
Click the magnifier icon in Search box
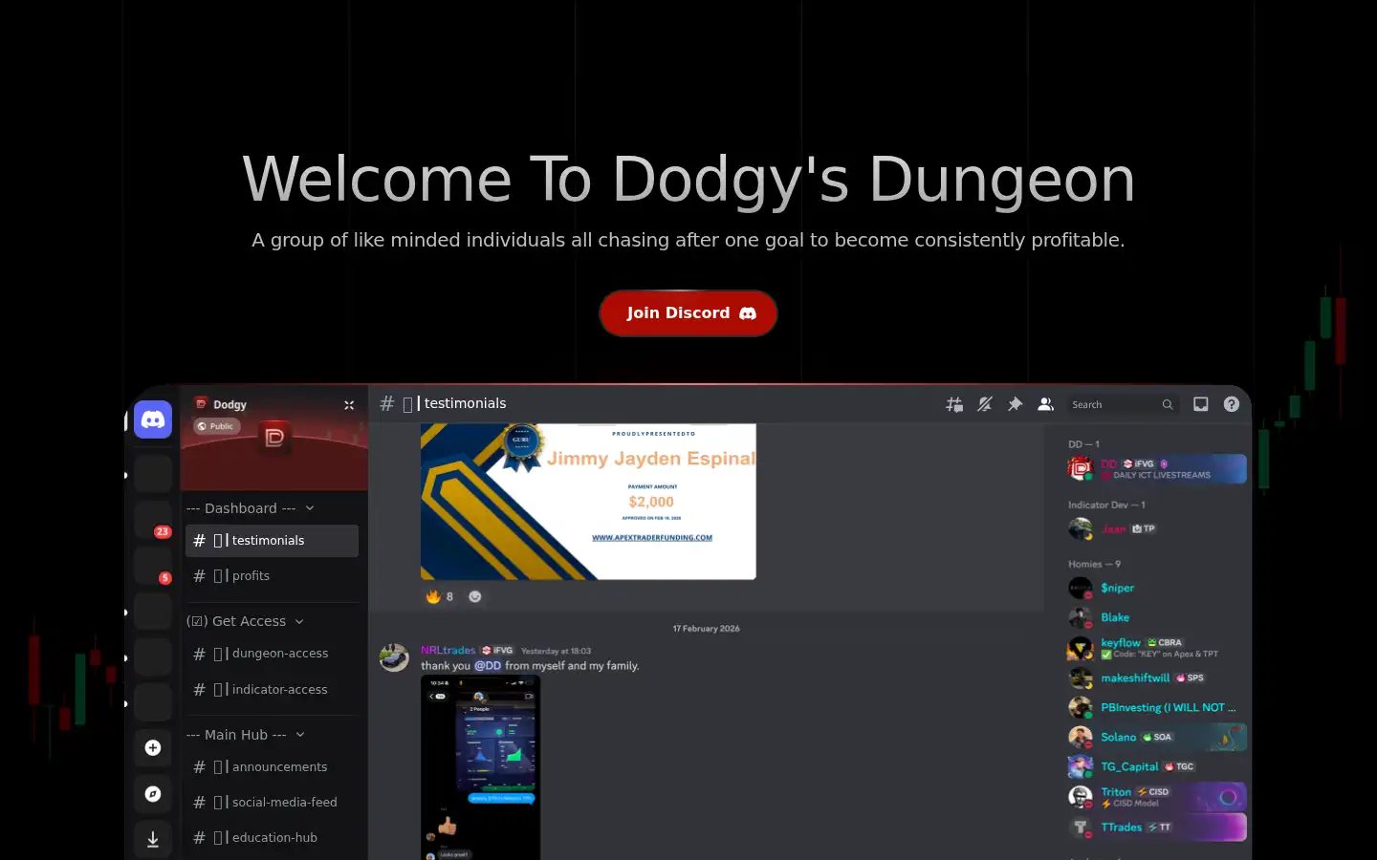click(1168, 405)
